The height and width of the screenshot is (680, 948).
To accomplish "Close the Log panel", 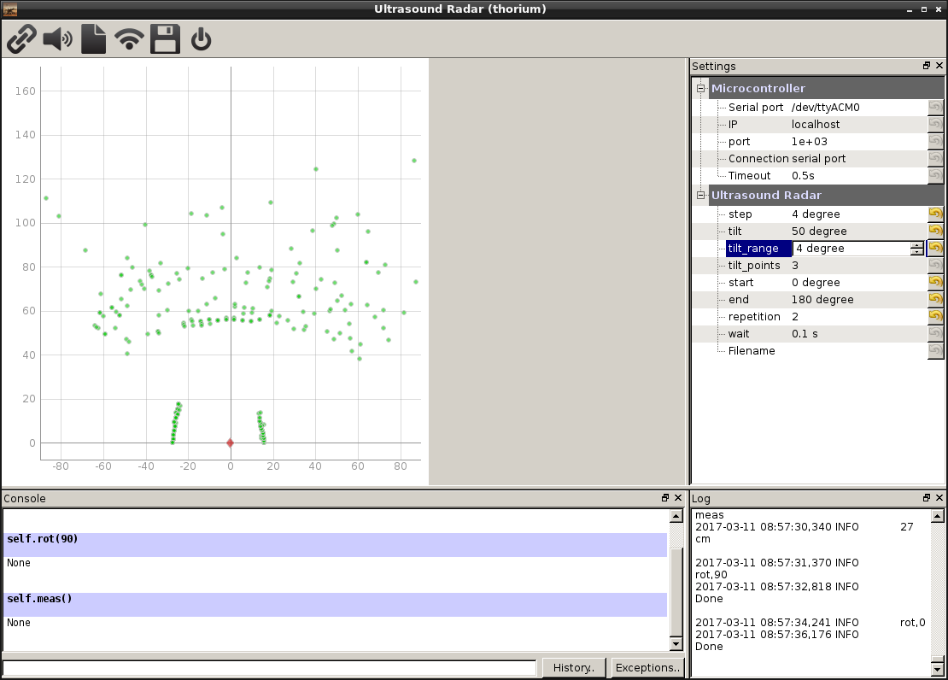I will pos(939,498).
